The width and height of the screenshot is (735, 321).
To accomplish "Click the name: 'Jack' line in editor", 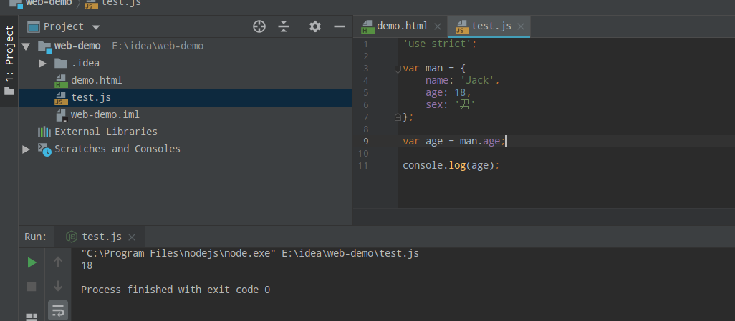I will tap(463, 81).
